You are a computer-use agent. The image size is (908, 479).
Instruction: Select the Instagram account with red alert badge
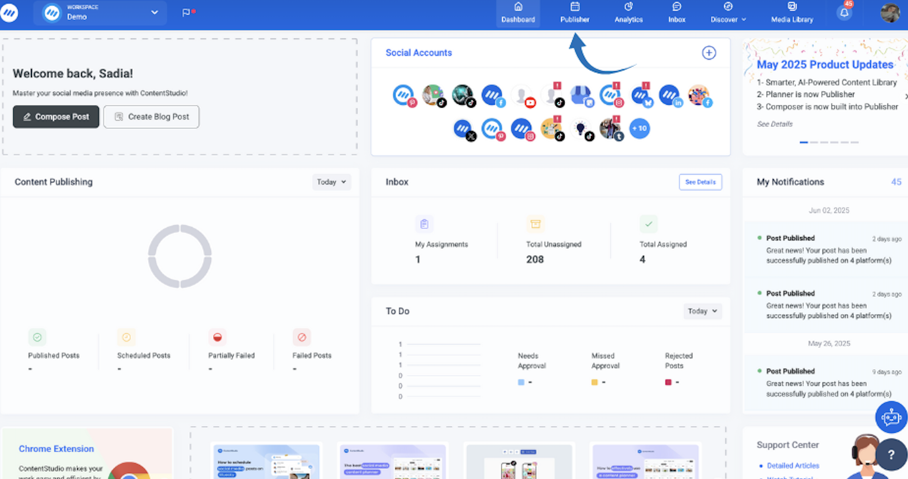click(x=611, y=95)
